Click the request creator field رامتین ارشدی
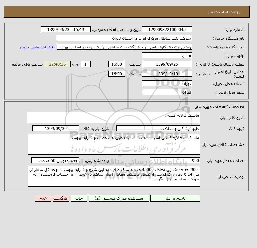Viewport: 257px width, 248px height. pos(124,47)
